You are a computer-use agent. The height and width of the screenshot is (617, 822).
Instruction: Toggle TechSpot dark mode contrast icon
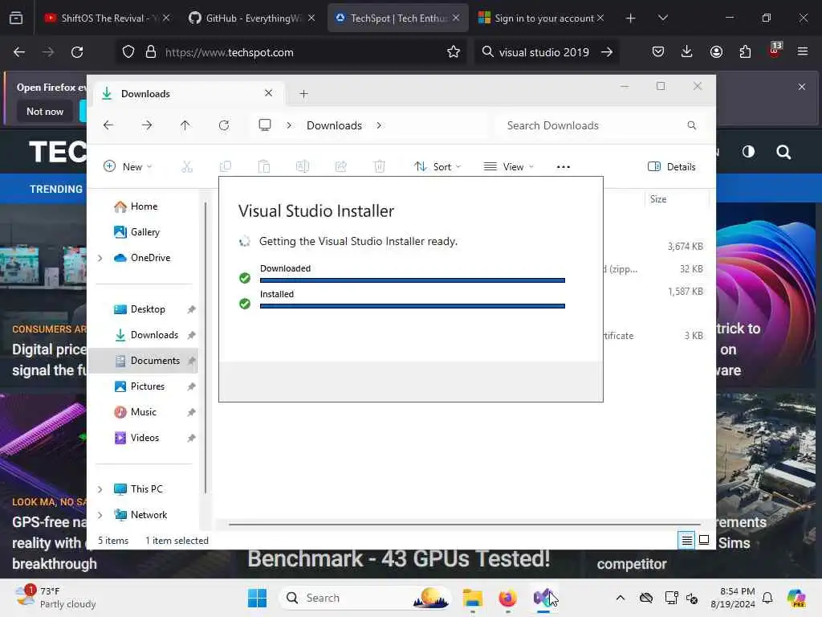coord(749,152)
